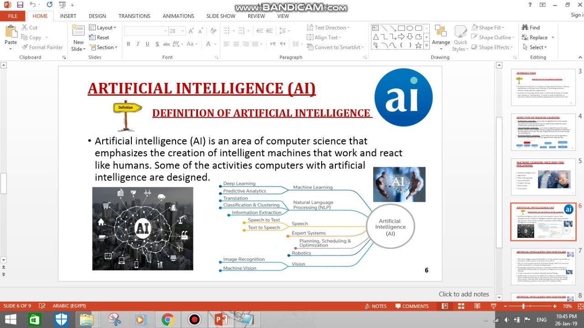This screenshot has width=584, height=328.
Task: Open the FILE tab
Action: [x=13, y=16]
